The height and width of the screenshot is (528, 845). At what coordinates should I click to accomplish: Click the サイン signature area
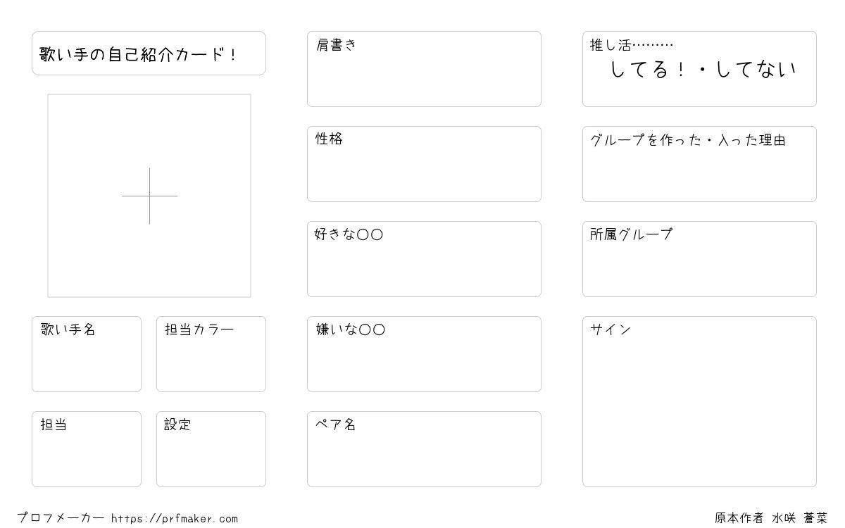(699, 401)
